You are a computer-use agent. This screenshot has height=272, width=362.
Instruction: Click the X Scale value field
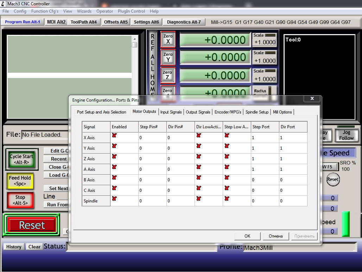pyautogui.click(x=265, y=42)
